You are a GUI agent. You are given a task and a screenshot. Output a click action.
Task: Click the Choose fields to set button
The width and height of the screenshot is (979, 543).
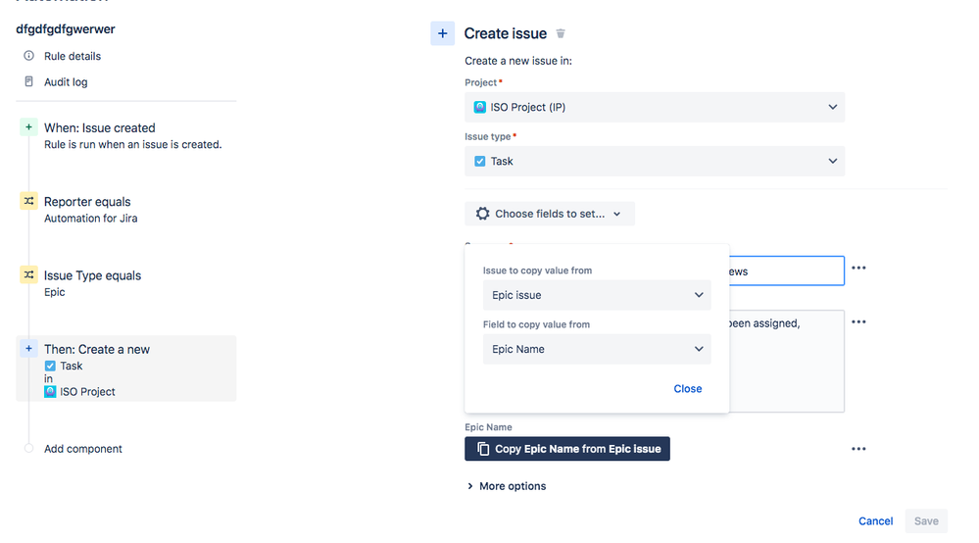549,214
